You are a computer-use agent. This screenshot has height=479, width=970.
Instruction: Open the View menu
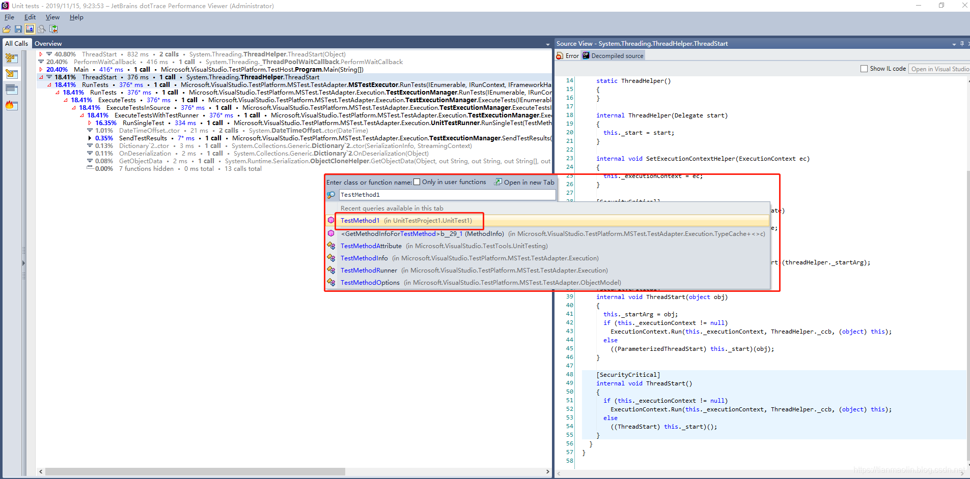(52, 17)
